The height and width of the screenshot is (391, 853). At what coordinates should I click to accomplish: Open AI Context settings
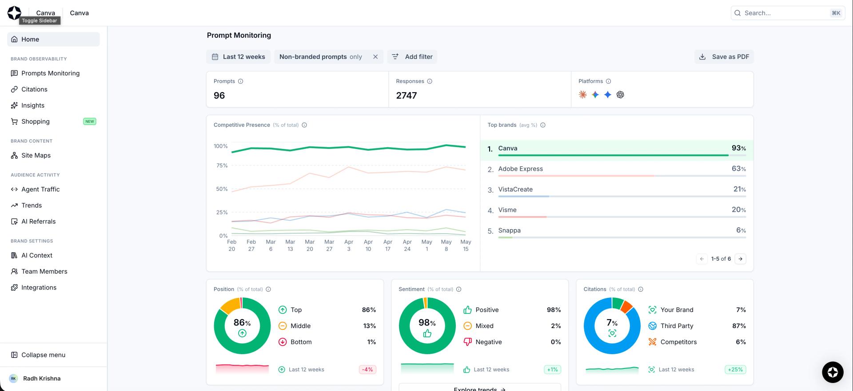[x=53, y=255]
